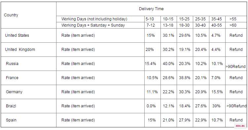Click the Spain country cell

tap(28, 120)
